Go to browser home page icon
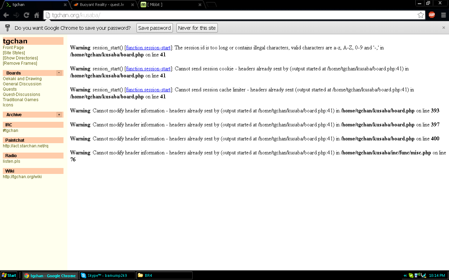Viewport: 449px width, 280px height. click(x=36, y=15)
